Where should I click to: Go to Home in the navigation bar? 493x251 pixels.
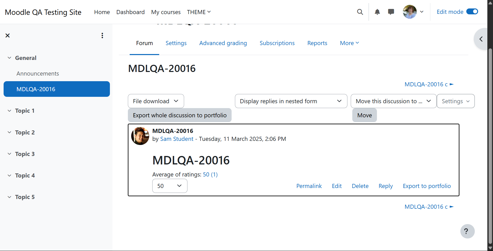[x=102, y=12]
